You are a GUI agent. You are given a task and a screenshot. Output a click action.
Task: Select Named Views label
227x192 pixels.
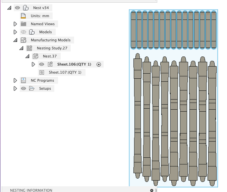point(43,24)
